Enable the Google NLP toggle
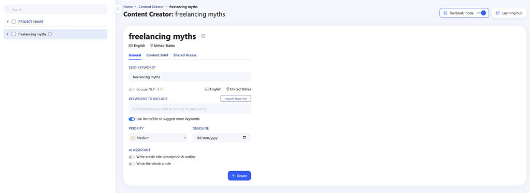This screenshot has width=530, height=193. click(132, 89)
